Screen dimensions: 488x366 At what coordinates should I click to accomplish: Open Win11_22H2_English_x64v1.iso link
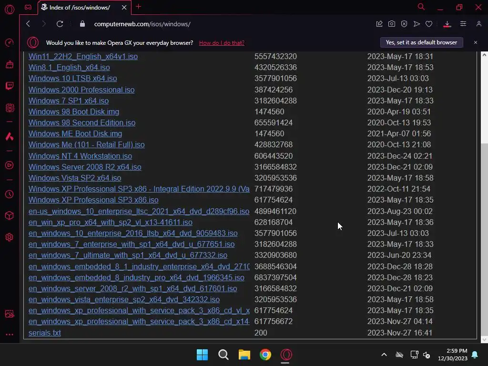(x=83, y=56)
